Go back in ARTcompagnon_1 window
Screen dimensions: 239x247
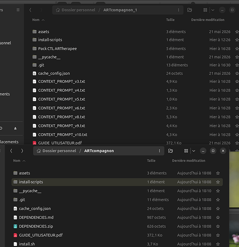pyautogui.click(x=30, y=10)
